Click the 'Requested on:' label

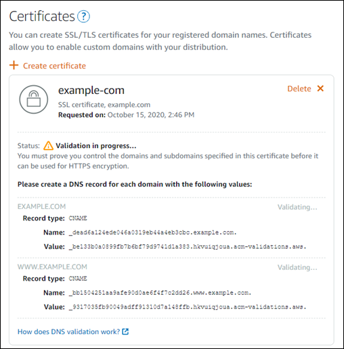click(x=82, y=115)
